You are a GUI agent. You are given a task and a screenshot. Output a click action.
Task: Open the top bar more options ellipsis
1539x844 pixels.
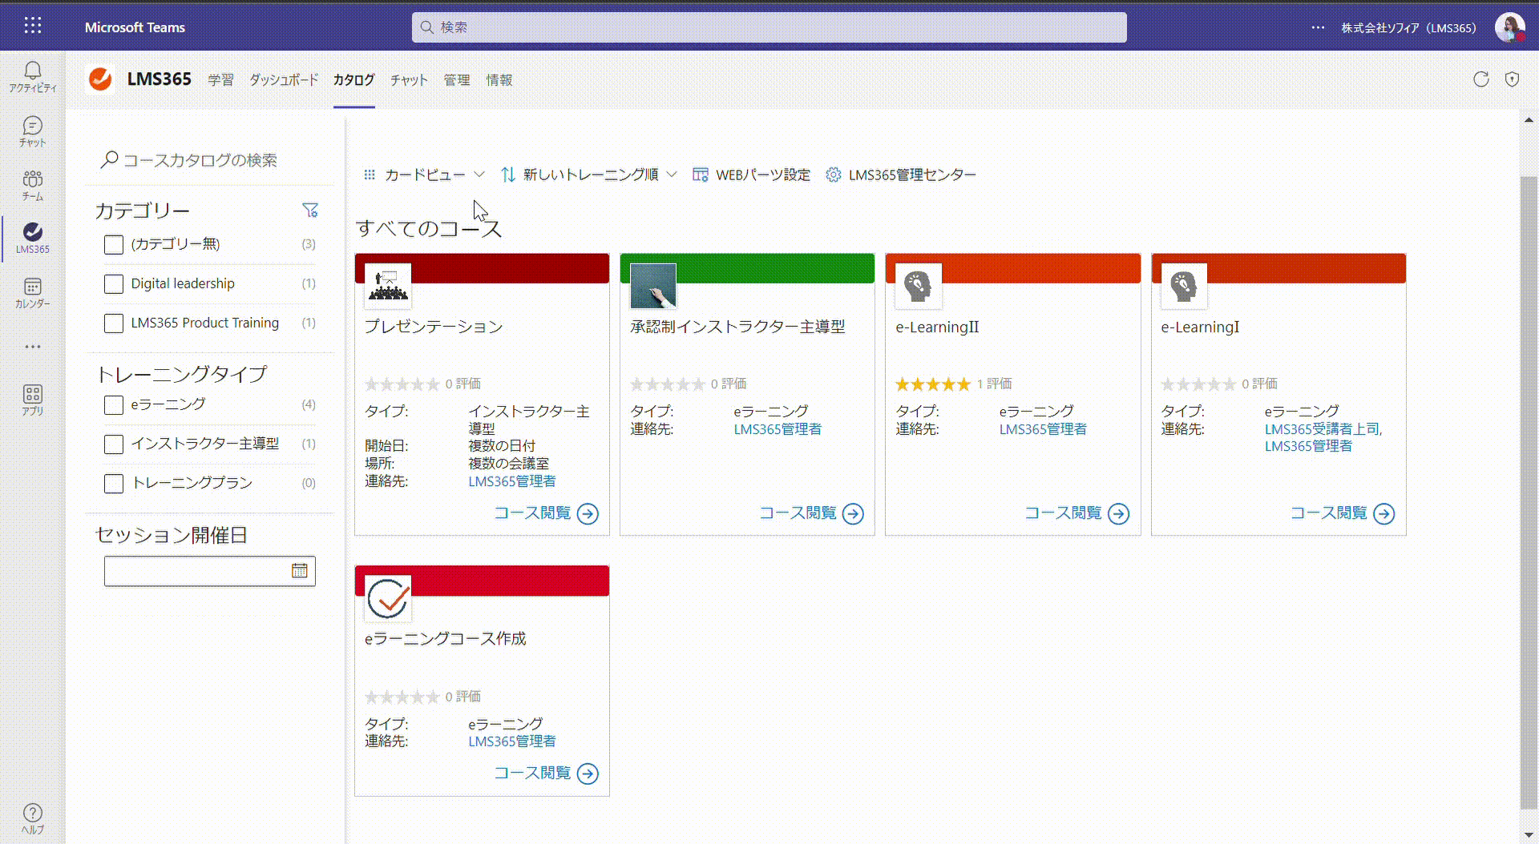tap(1318, 27)
